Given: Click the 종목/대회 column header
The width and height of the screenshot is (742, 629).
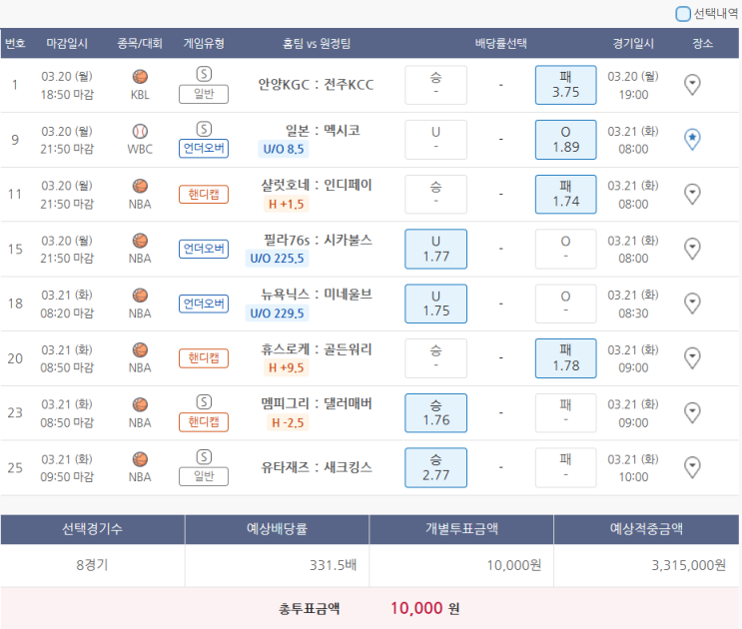Looking at the screenshot, I should point(140,44).
